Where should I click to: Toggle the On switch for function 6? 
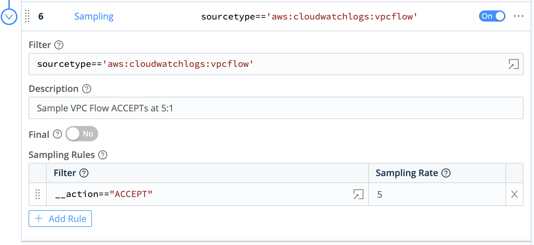(x=492, y=16)
